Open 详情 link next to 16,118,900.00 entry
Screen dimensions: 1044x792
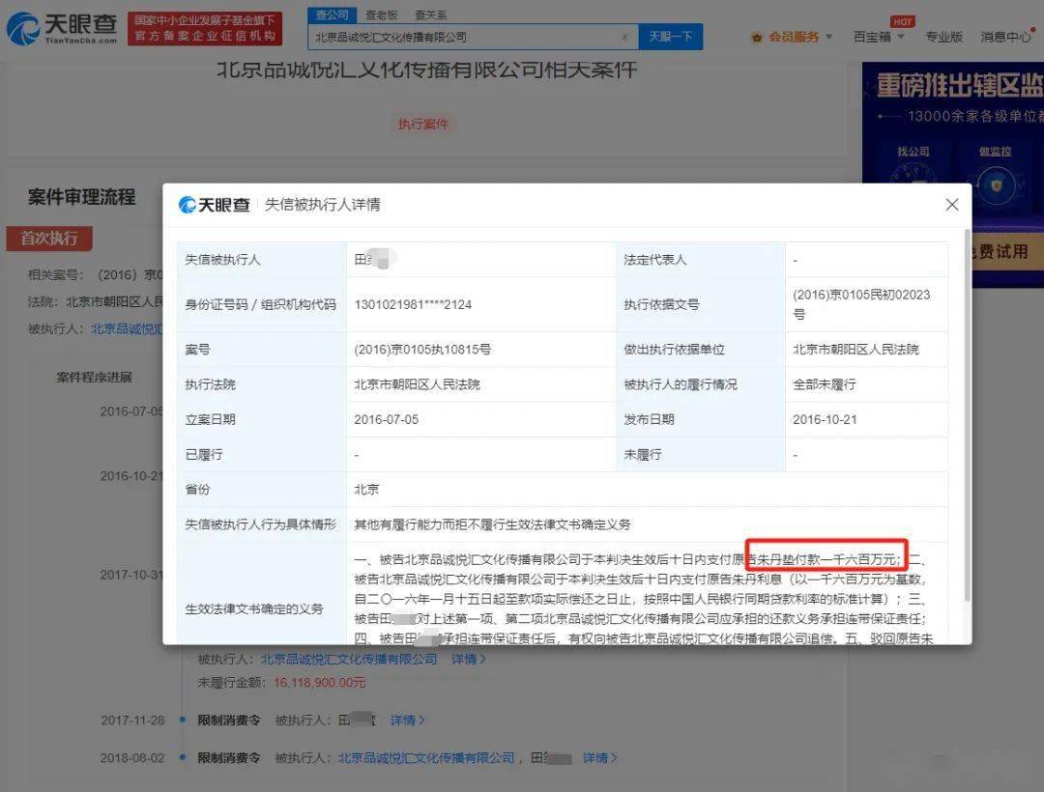point(468,659)
